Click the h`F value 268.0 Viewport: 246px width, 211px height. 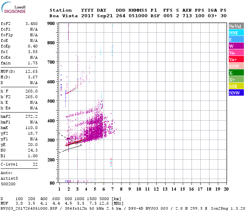click(x=32, y=91)
